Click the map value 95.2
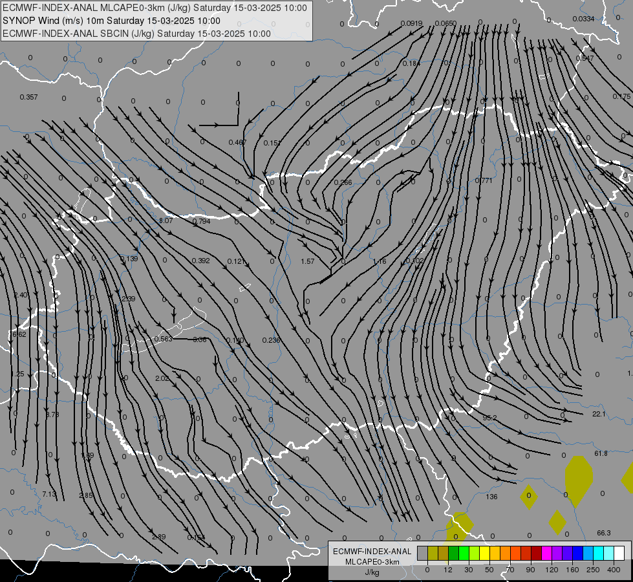This screenshot has height=582, width=633. (x=489, y=418)
